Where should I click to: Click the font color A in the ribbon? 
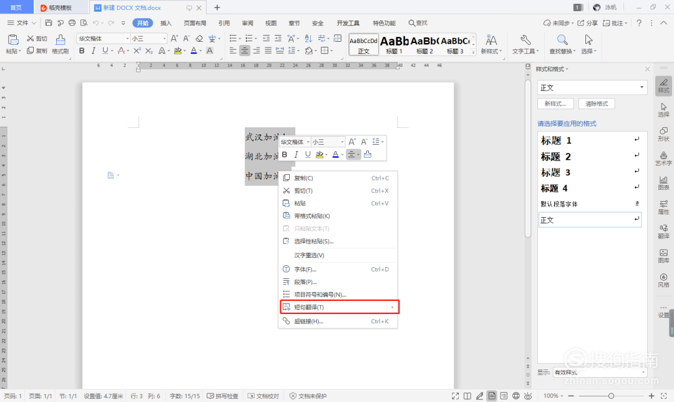[194, 51]
